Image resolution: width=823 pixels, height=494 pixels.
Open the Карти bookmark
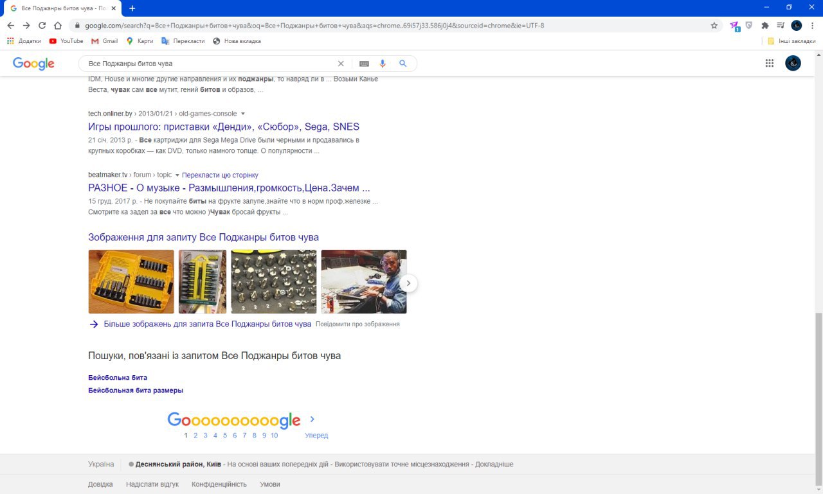[140, 41]
